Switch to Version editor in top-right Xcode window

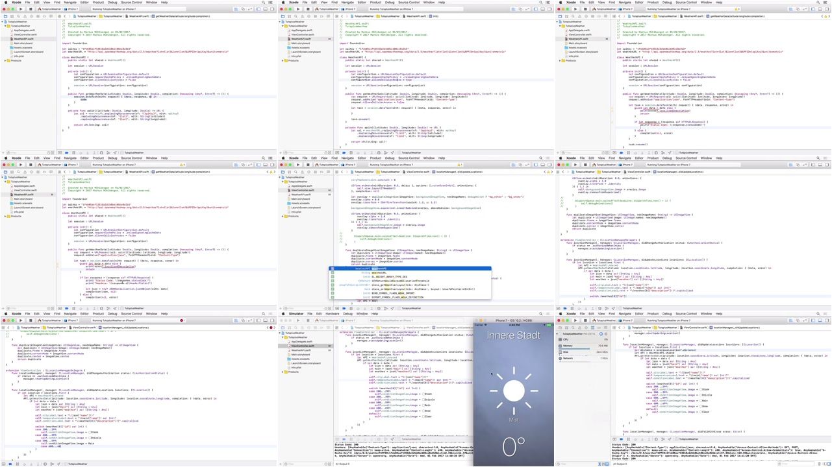point(805,9)
